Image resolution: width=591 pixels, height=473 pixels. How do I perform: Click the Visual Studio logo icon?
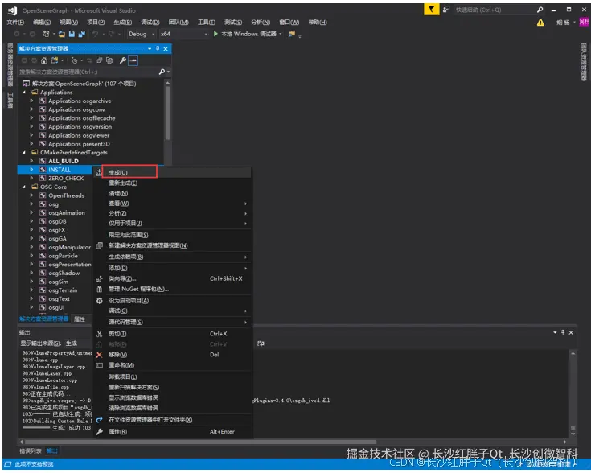pos(12,10)
